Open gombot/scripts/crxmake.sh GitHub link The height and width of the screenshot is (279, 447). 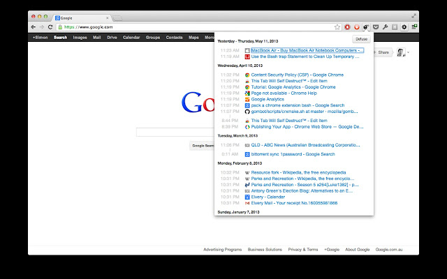pyautogui.click(x=305, y=112)
